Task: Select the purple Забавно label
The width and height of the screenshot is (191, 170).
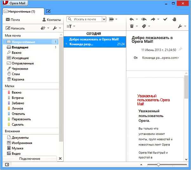Action: 16,103
